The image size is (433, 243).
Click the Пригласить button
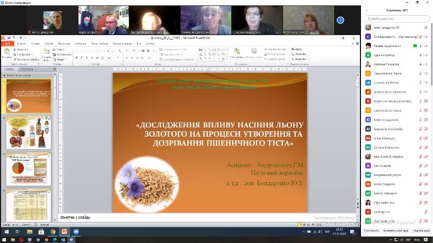371,230
